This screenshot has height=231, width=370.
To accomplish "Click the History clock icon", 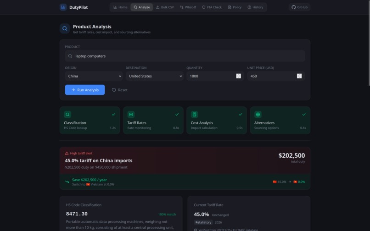I will [x=249, y=7].
